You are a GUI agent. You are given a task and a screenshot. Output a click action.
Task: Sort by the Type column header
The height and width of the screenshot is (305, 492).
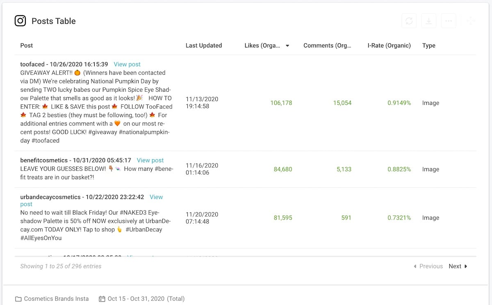(429, 45)
